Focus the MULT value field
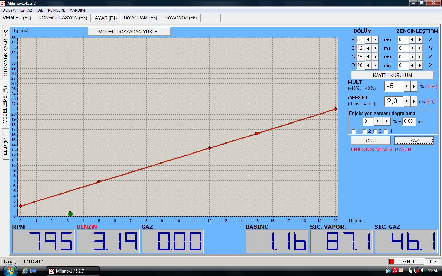 pos(394,86)
